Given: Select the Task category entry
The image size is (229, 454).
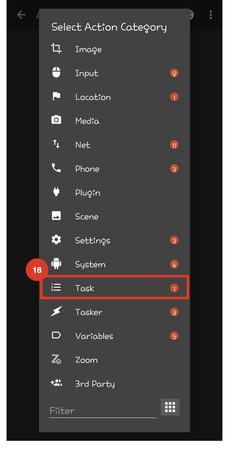Looking at the screenshot, I should (114, 288).
